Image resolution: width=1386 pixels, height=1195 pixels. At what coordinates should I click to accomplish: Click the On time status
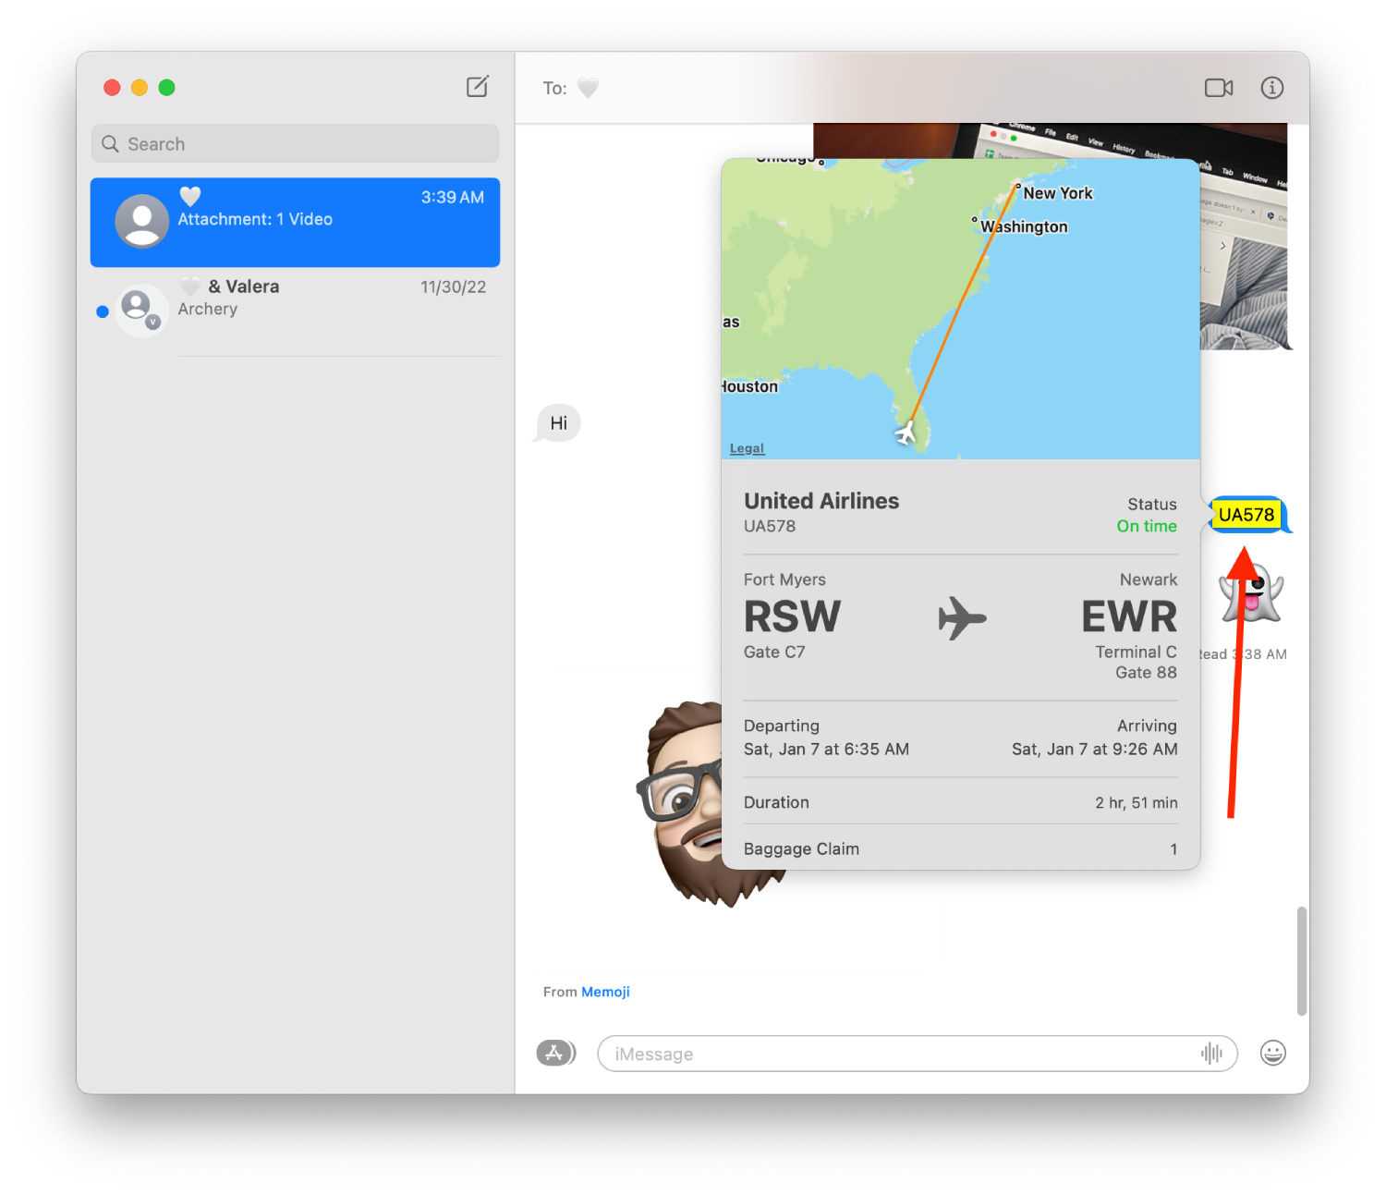[1147, 526]
